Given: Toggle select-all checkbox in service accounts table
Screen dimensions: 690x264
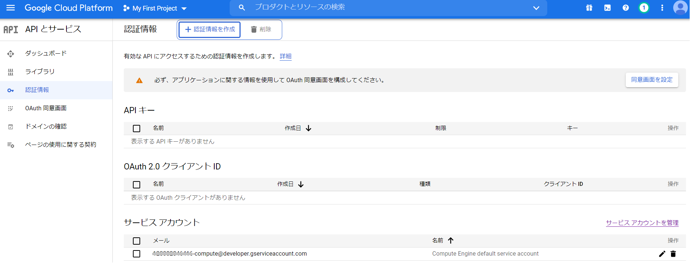Looking at the screenshot, I should coord(137,241).
